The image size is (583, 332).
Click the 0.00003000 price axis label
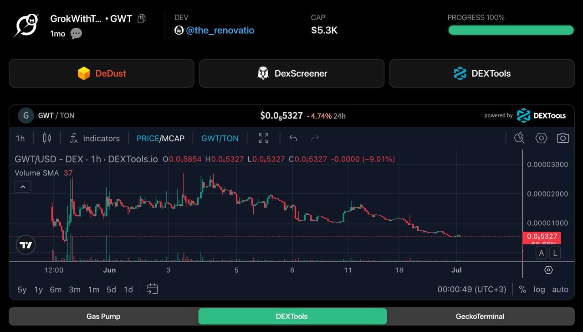pos(547,165)
